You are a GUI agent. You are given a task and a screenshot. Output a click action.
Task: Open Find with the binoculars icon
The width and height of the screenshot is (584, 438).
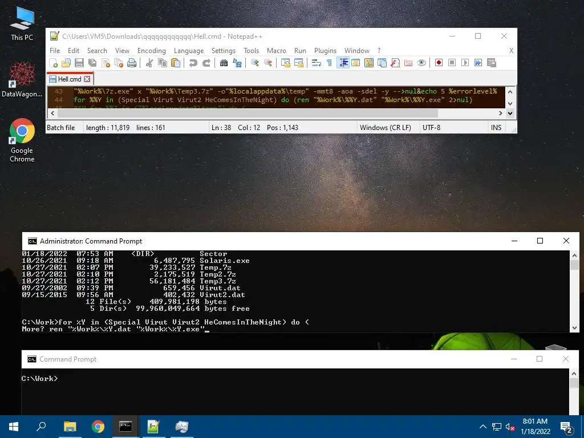224,63
